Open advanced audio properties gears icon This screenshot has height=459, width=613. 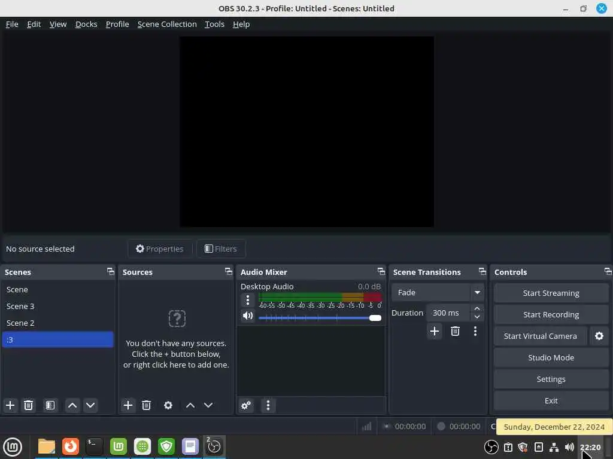pos(246,406)
